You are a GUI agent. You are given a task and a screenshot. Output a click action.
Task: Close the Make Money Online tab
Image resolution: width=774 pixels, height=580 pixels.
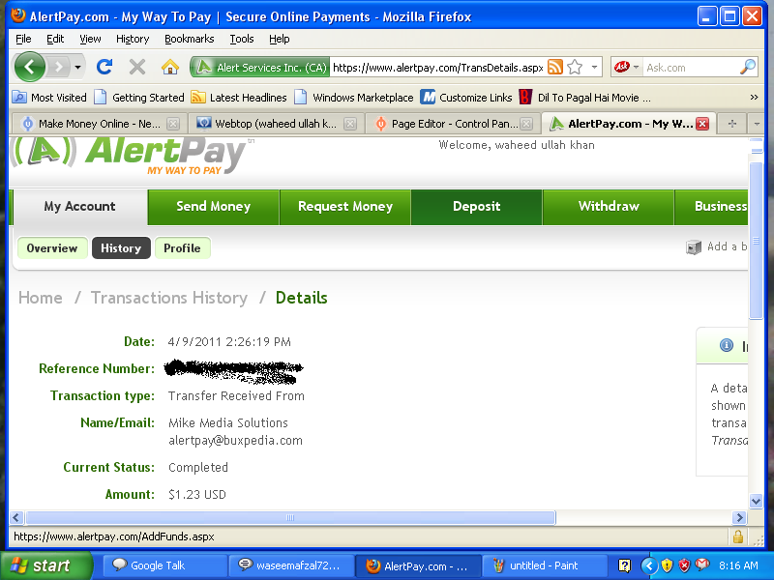tap(173, 124)
